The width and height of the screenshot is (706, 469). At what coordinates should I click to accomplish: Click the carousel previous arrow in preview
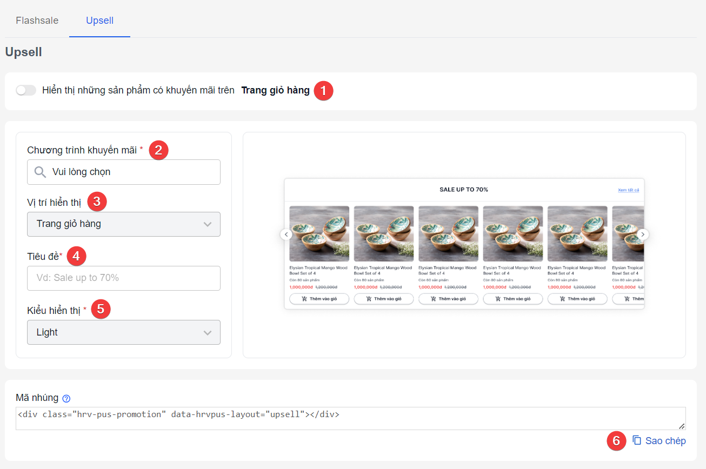click(x=287, y=234)
